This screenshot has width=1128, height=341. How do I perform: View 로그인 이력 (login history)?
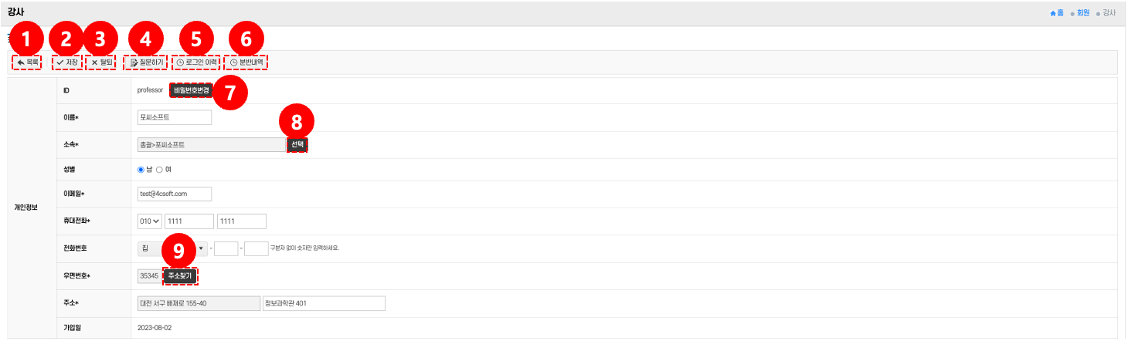[x=196, y=62]
